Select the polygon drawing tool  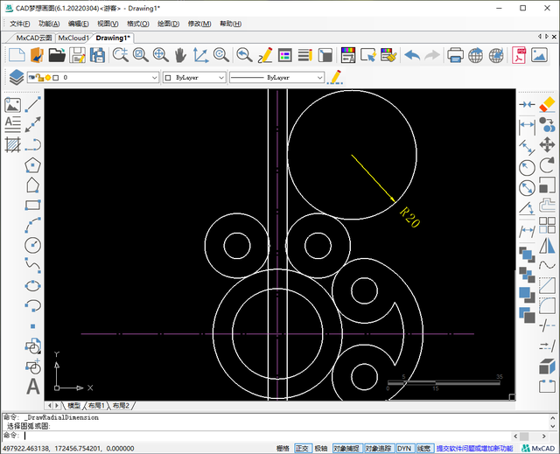[33, 164]
